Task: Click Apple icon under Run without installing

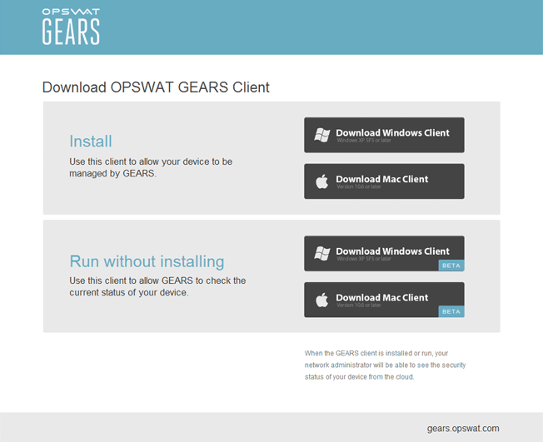Action: [x=321, y=300]
